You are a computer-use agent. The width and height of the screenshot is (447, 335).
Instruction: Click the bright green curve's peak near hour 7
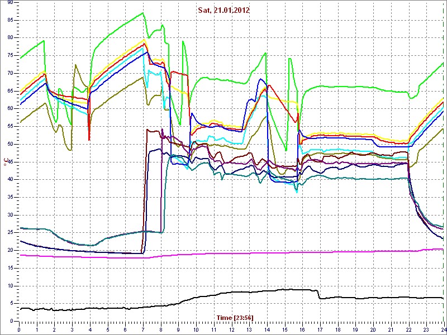click(142, 13)
